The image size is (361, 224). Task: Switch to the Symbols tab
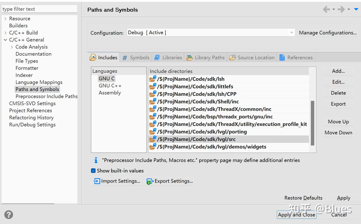[136, 58]
